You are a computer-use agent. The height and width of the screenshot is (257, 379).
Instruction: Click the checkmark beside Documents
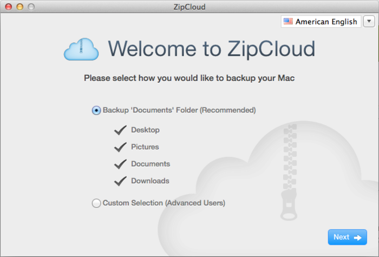point(120,164)
